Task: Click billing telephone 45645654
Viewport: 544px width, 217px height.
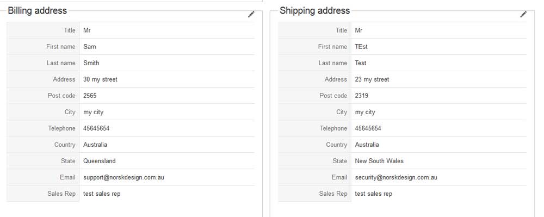Action: coord(96,128)
